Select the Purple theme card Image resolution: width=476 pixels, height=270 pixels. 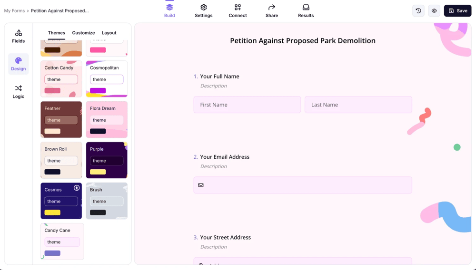[107, 160]
